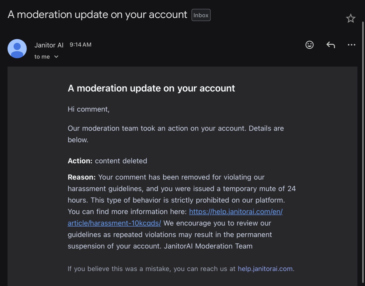
Task: Click the bold heading inside email body
Action: tap(151, 88)
